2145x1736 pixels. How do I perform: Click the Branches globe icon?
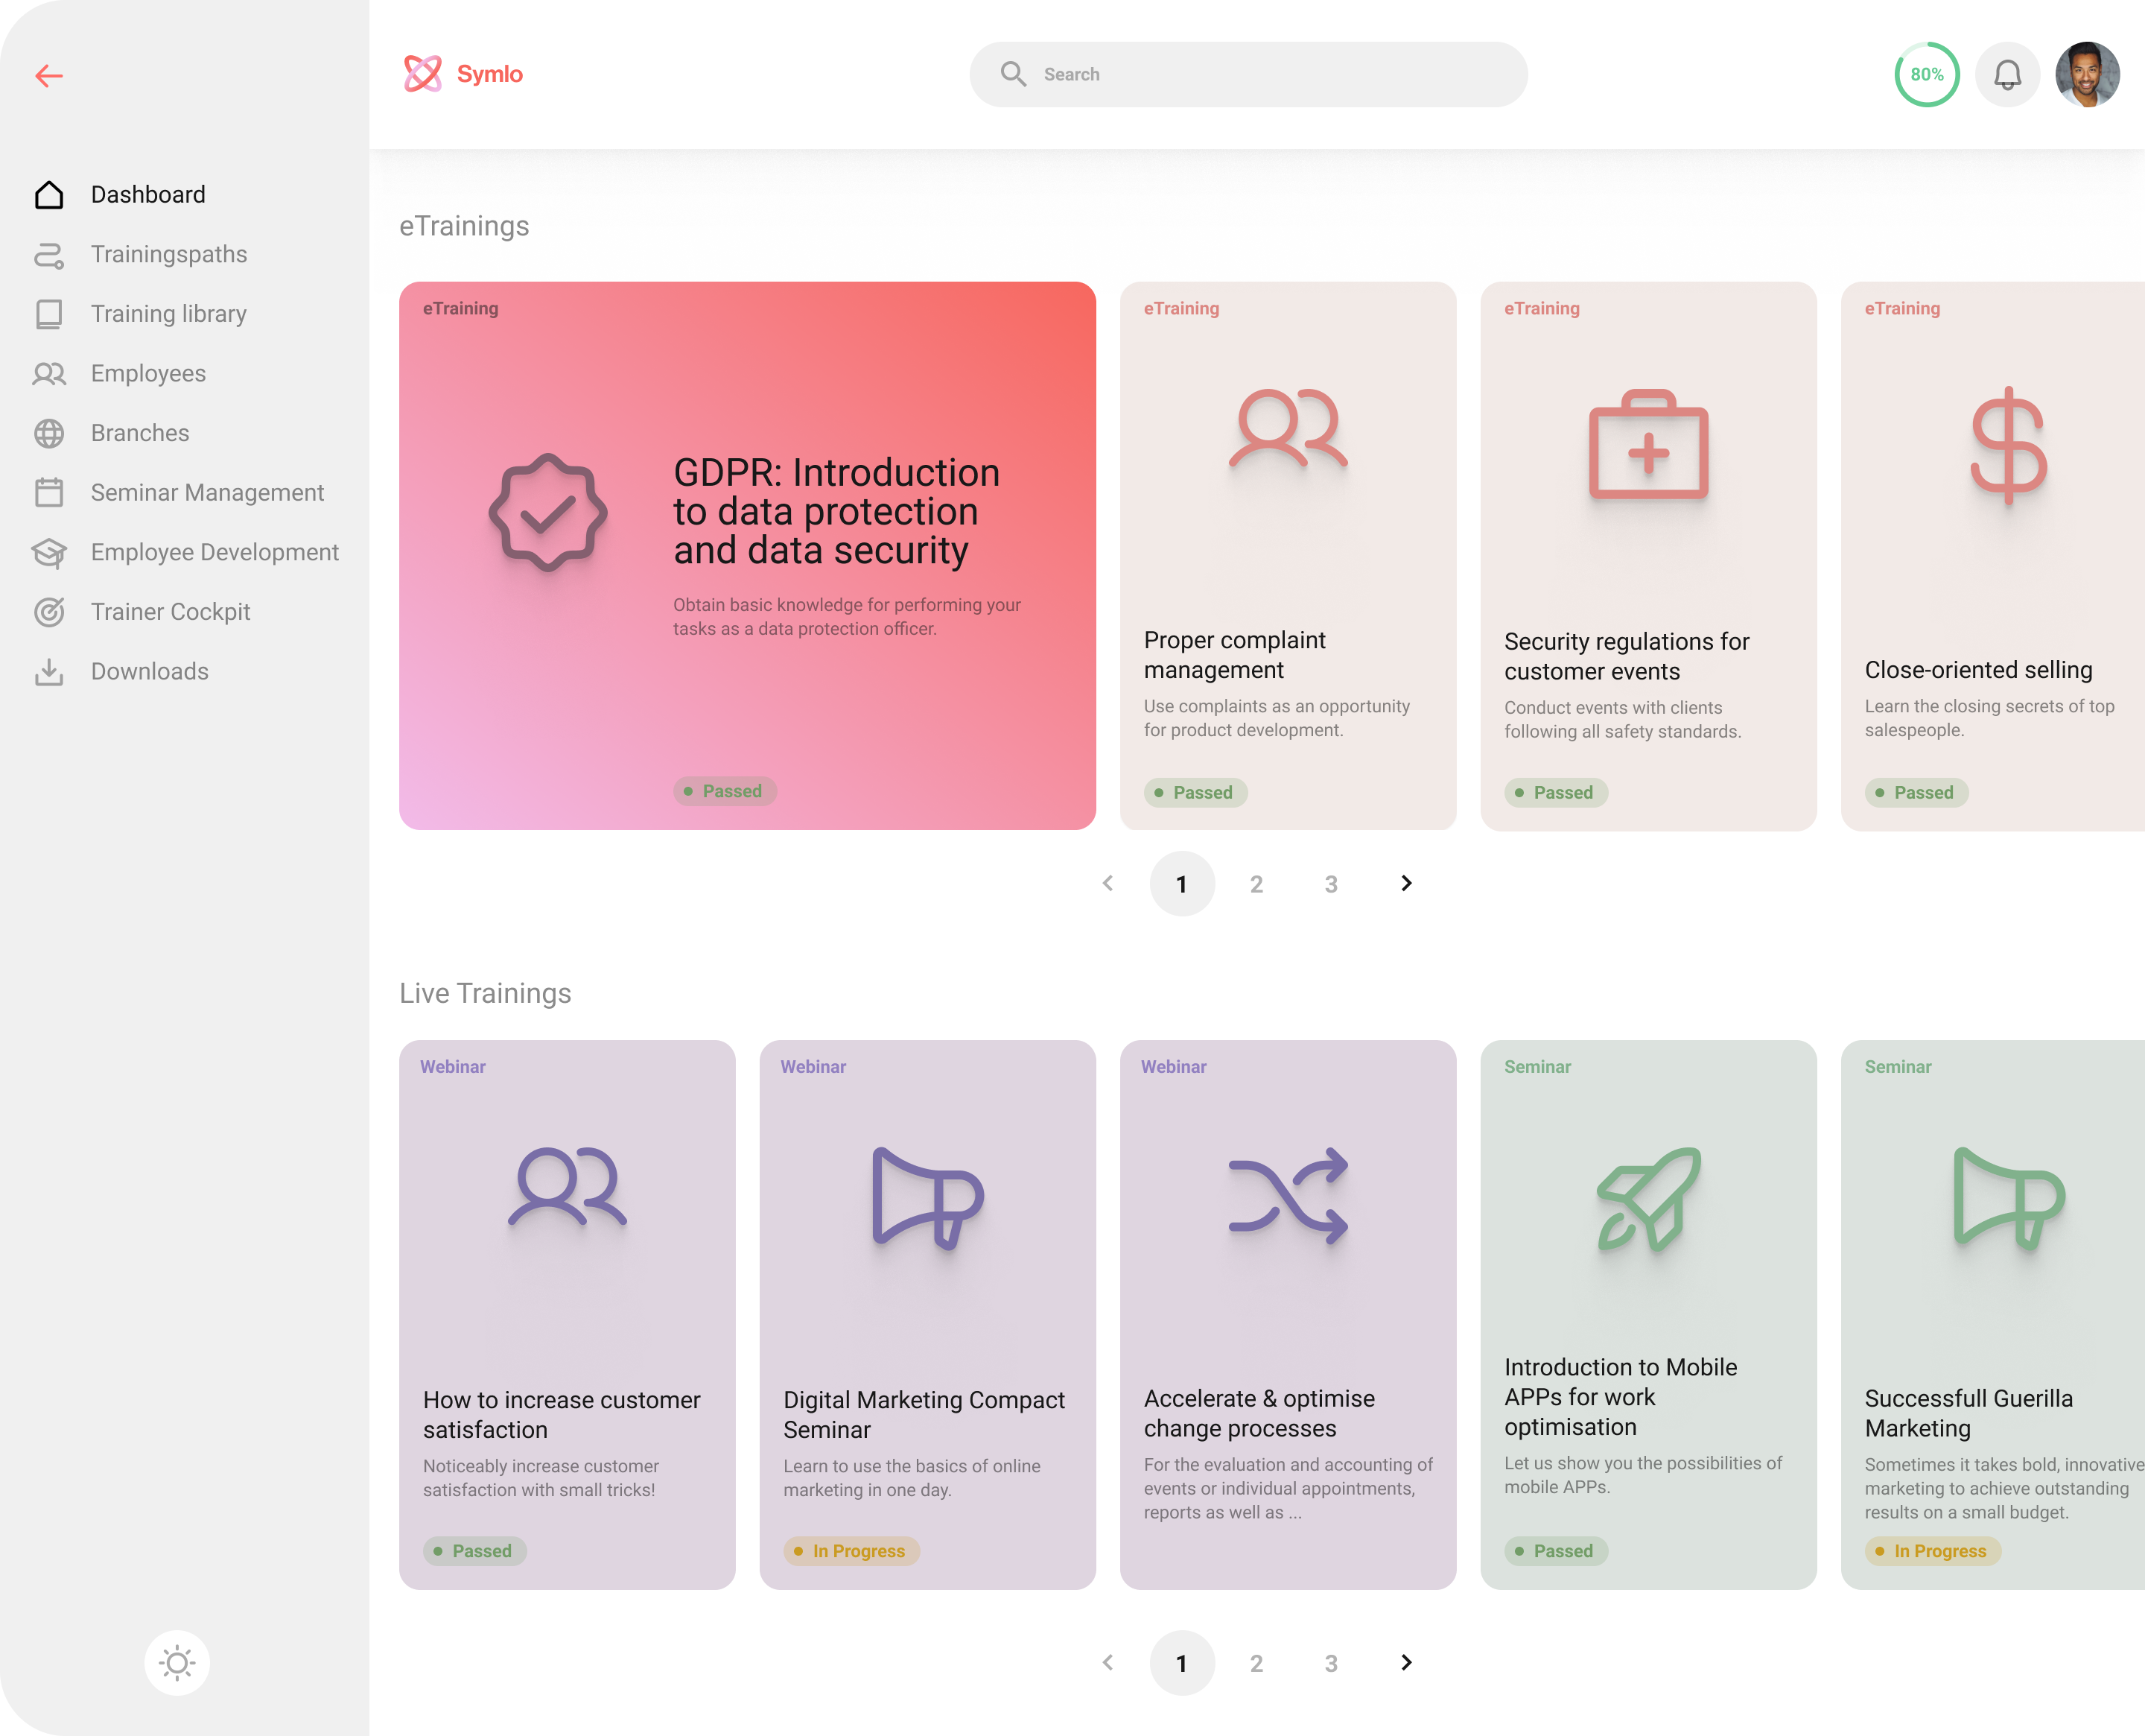pyautogui.click(x=49, y=433)
